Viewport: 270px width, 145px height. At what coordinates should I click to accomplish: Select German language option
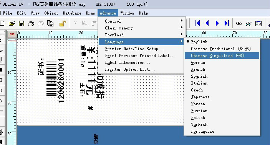point(222,62)
